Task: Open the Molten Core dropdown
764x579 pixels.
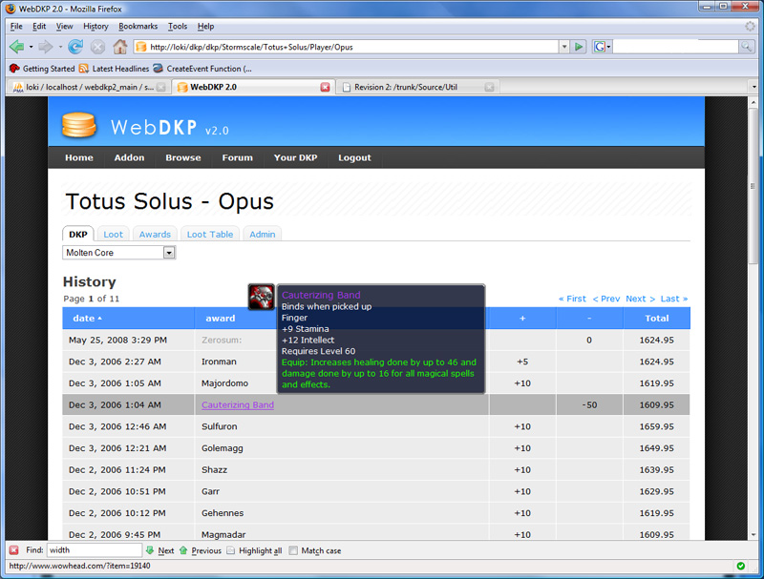Action: coord(169,253)
